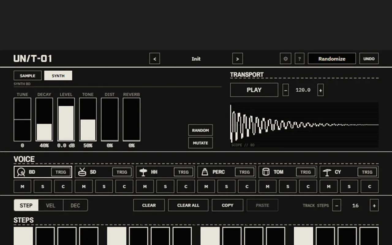This screenshot has width=392, height=245.
Task: Select the PERC cowbell voice icon
Action: (x=205, y=172)
